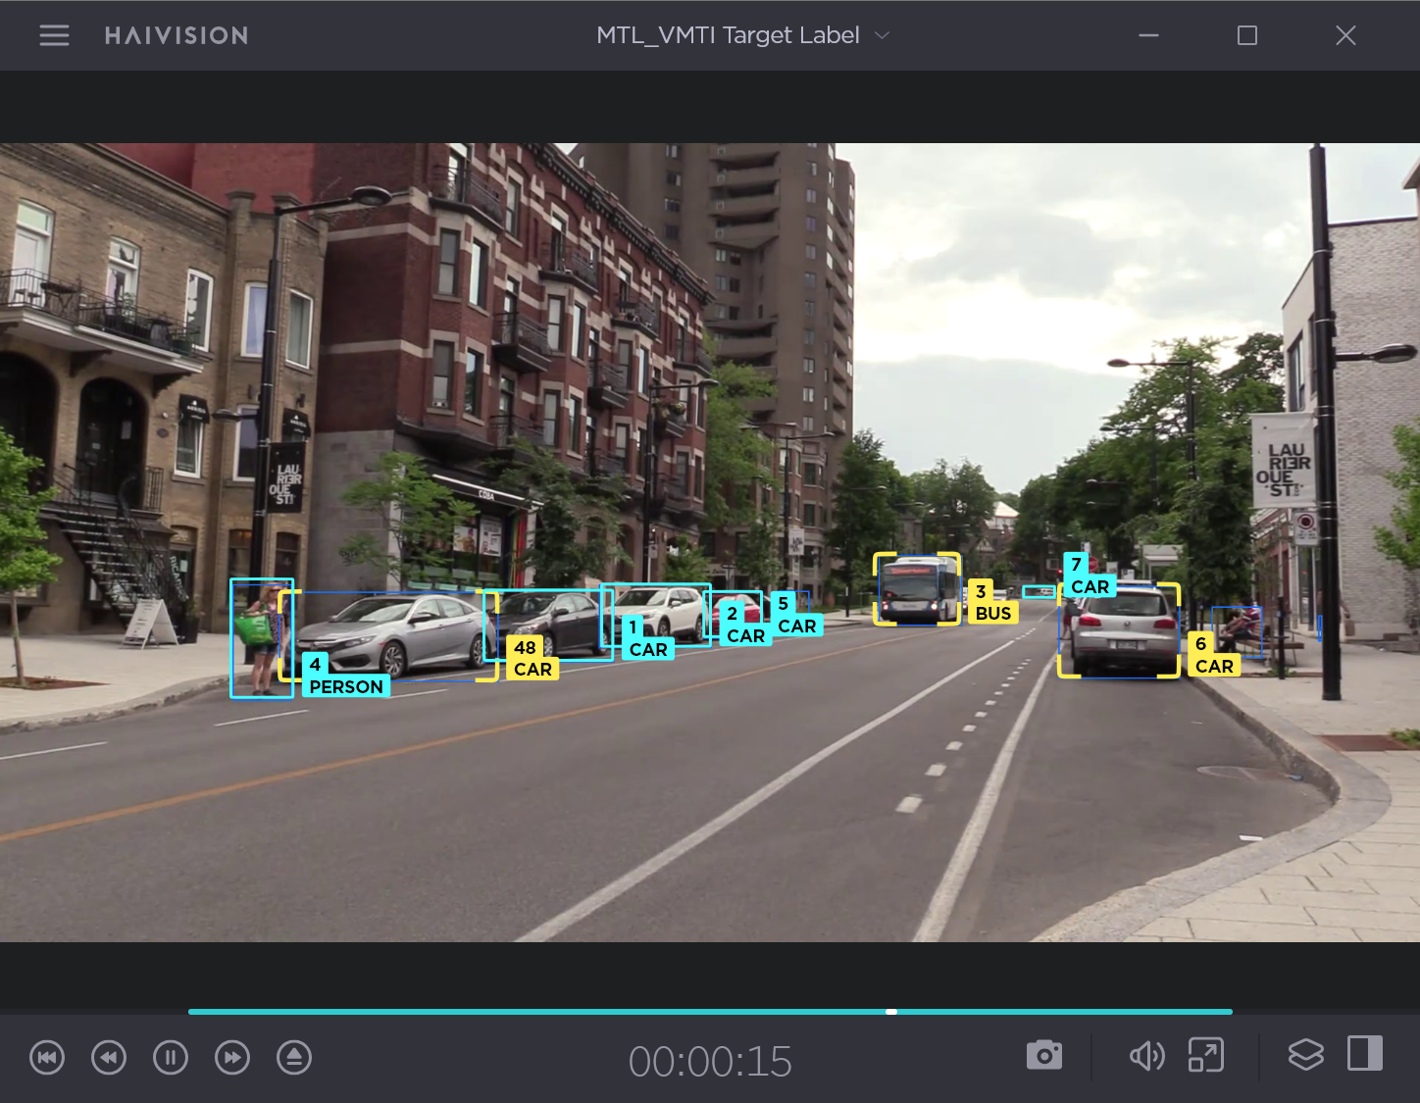Mute audio using the speaker icon

[x=1146, y=1056]
